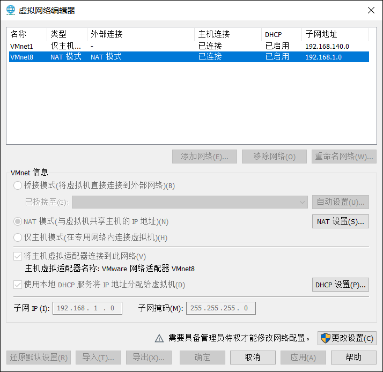Click 仅主机... type cell of VMnet1
The width and height of the screenshot is (383, 372).
tap(65, 46)
